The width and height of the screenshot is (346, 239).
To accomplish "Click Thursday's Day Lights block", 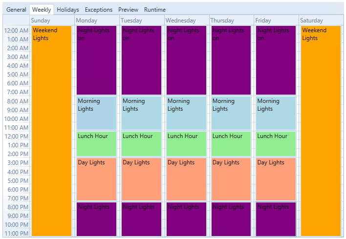I will pos(231,179).
